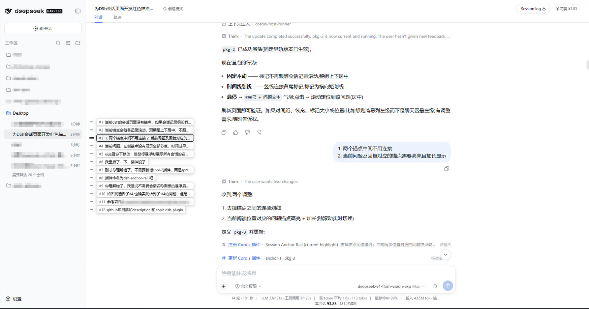This screenshot has width=589, height=309.
Task: Click the 待激活 status beside 注册 Cordis 插件
Action: 445,245
